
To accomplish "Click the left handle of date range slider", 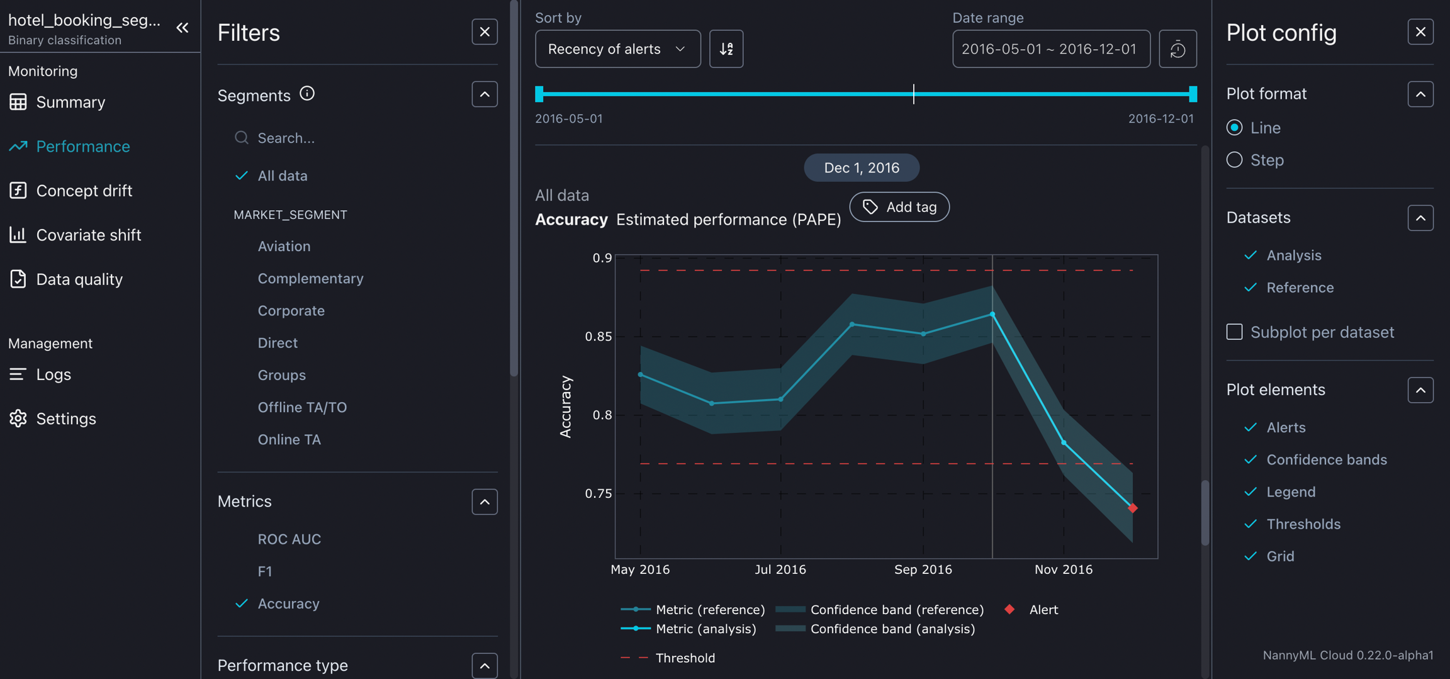I will coord(539,94).
